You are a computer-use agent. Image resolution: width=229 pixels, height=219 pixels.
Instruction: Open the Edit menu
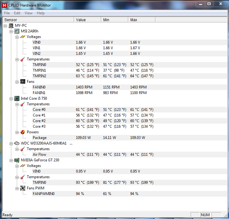tap(17, 13)
